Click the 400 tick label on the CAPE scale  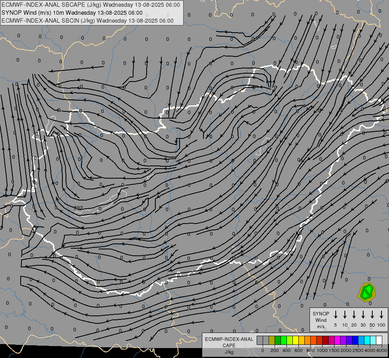point(286,350)
